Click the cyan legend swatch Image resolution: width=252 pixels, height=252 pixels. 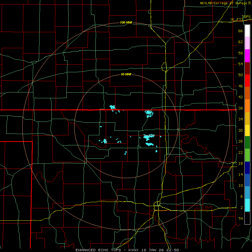(247, 205)
